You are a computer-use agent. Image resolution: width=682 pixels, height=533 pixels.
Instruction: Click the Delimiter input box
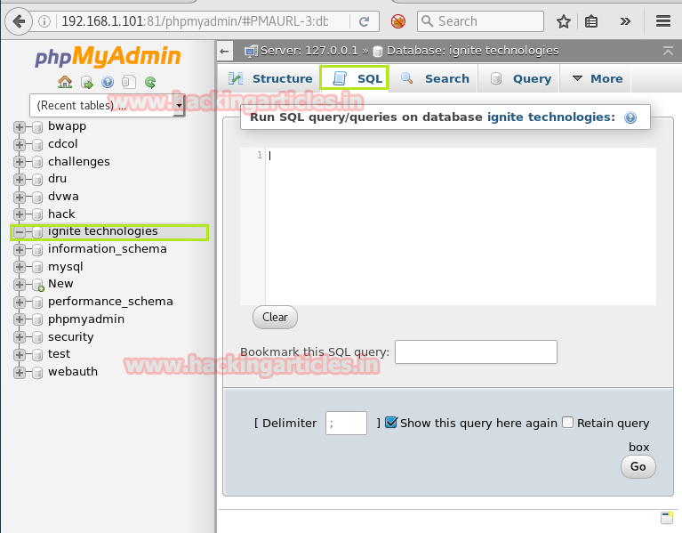tap(346, 423)
